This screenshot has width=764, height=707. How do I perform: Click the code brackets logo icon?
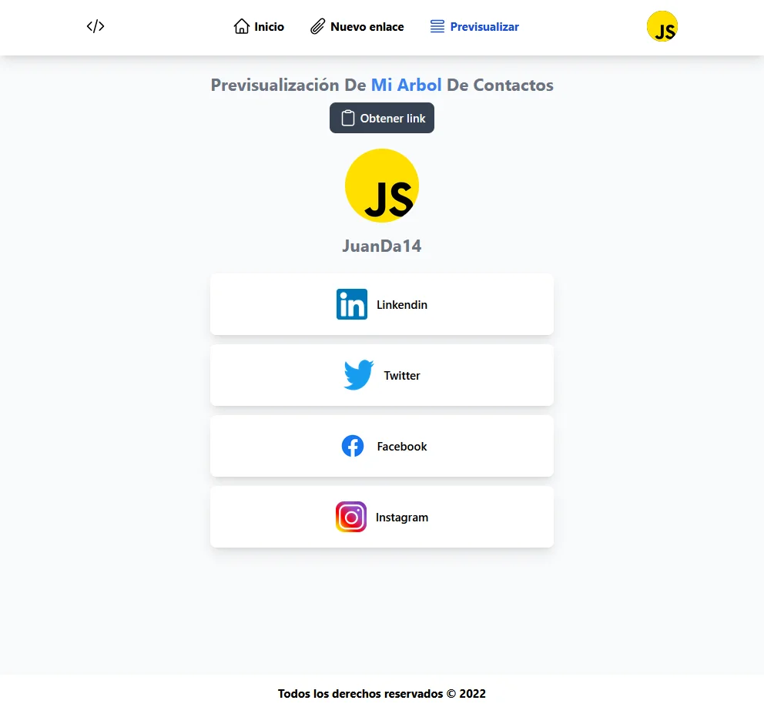95,26
